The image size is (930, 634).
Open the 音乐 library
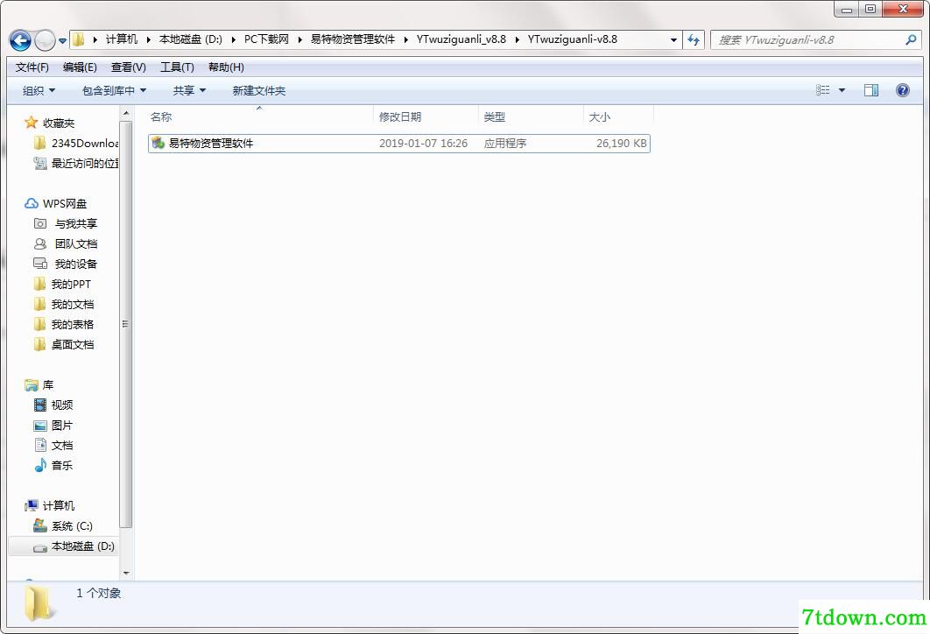tap(61, 466)
